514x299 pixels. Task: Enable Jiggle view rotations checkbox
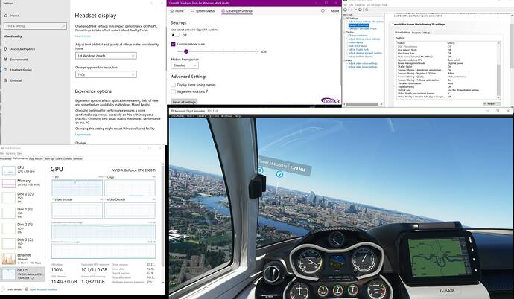(173, 92)
